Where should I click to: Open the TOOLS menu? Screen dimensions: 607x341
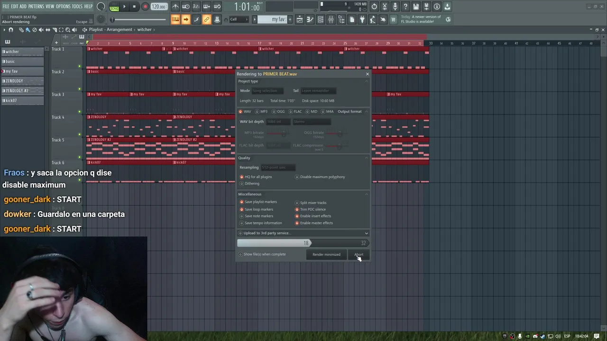(77, 7)
